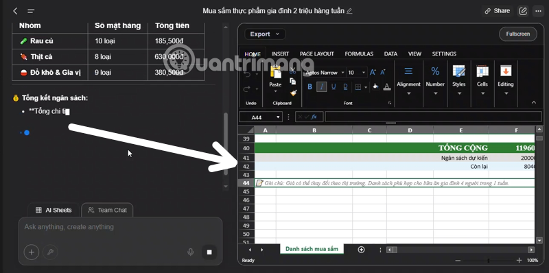Click the Paste clipboard icon

[x=275, y=73]
